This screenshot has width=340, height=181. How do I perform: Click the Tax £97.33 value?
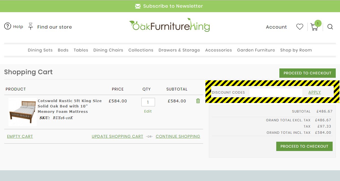pyautogui.click(x=324, y=126)
